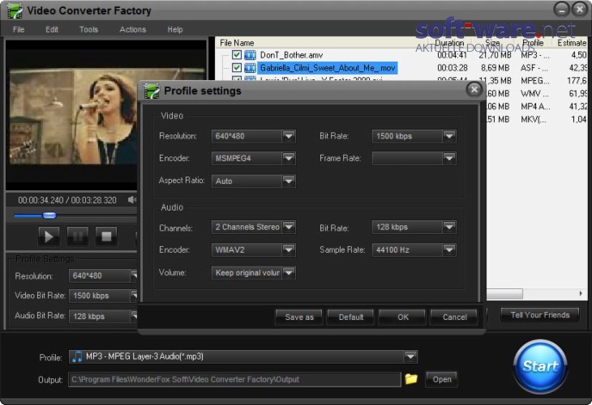
Task: Click the 21,70 MB size cell
Action: (495, 55)
